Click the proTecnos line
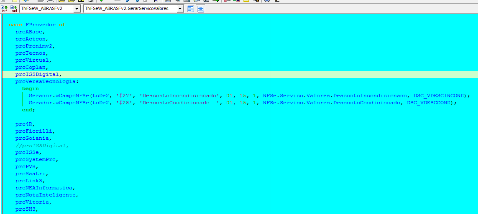Screen dimensions: 478x214 [32, 53]
